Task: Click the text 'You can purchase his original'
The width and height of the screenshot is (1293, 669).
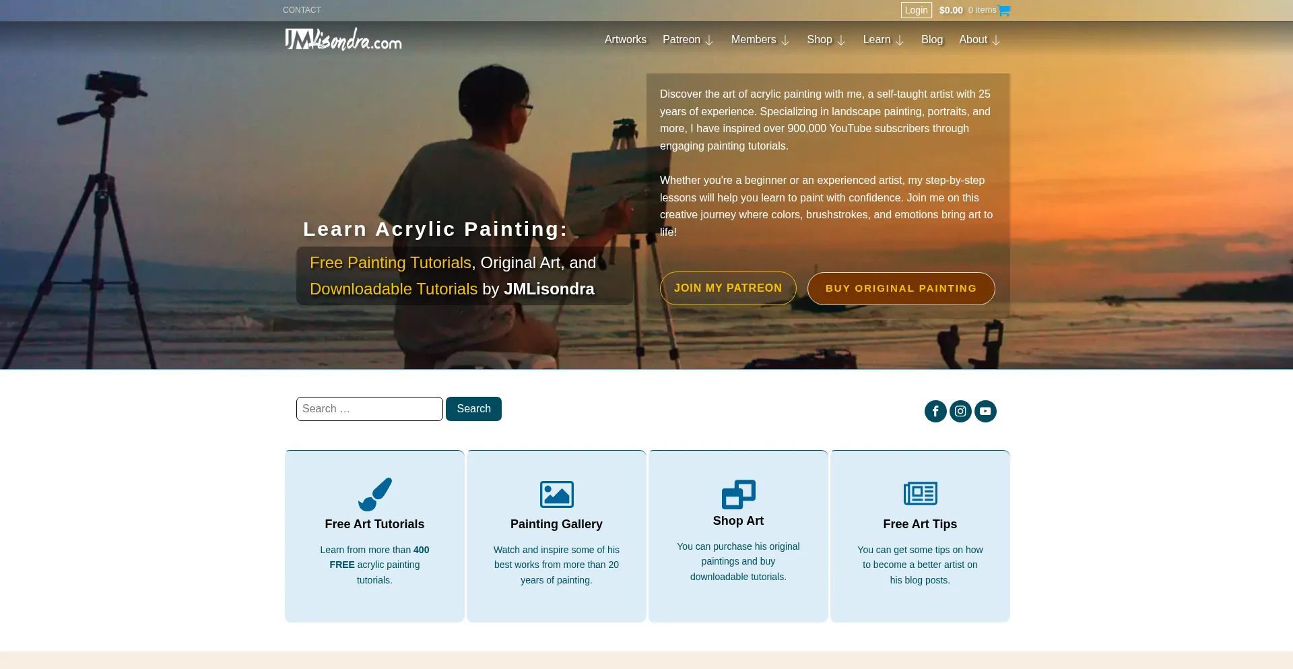Action: point(738,546)
